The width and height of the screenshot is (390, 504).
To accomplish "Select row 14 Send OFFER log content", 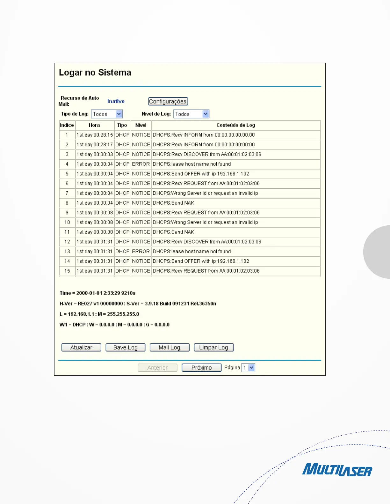I will 201,261.
